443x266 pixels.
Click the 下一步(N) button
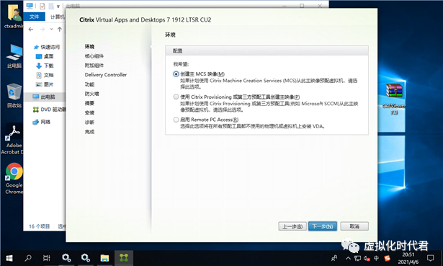tap(323, 226)
